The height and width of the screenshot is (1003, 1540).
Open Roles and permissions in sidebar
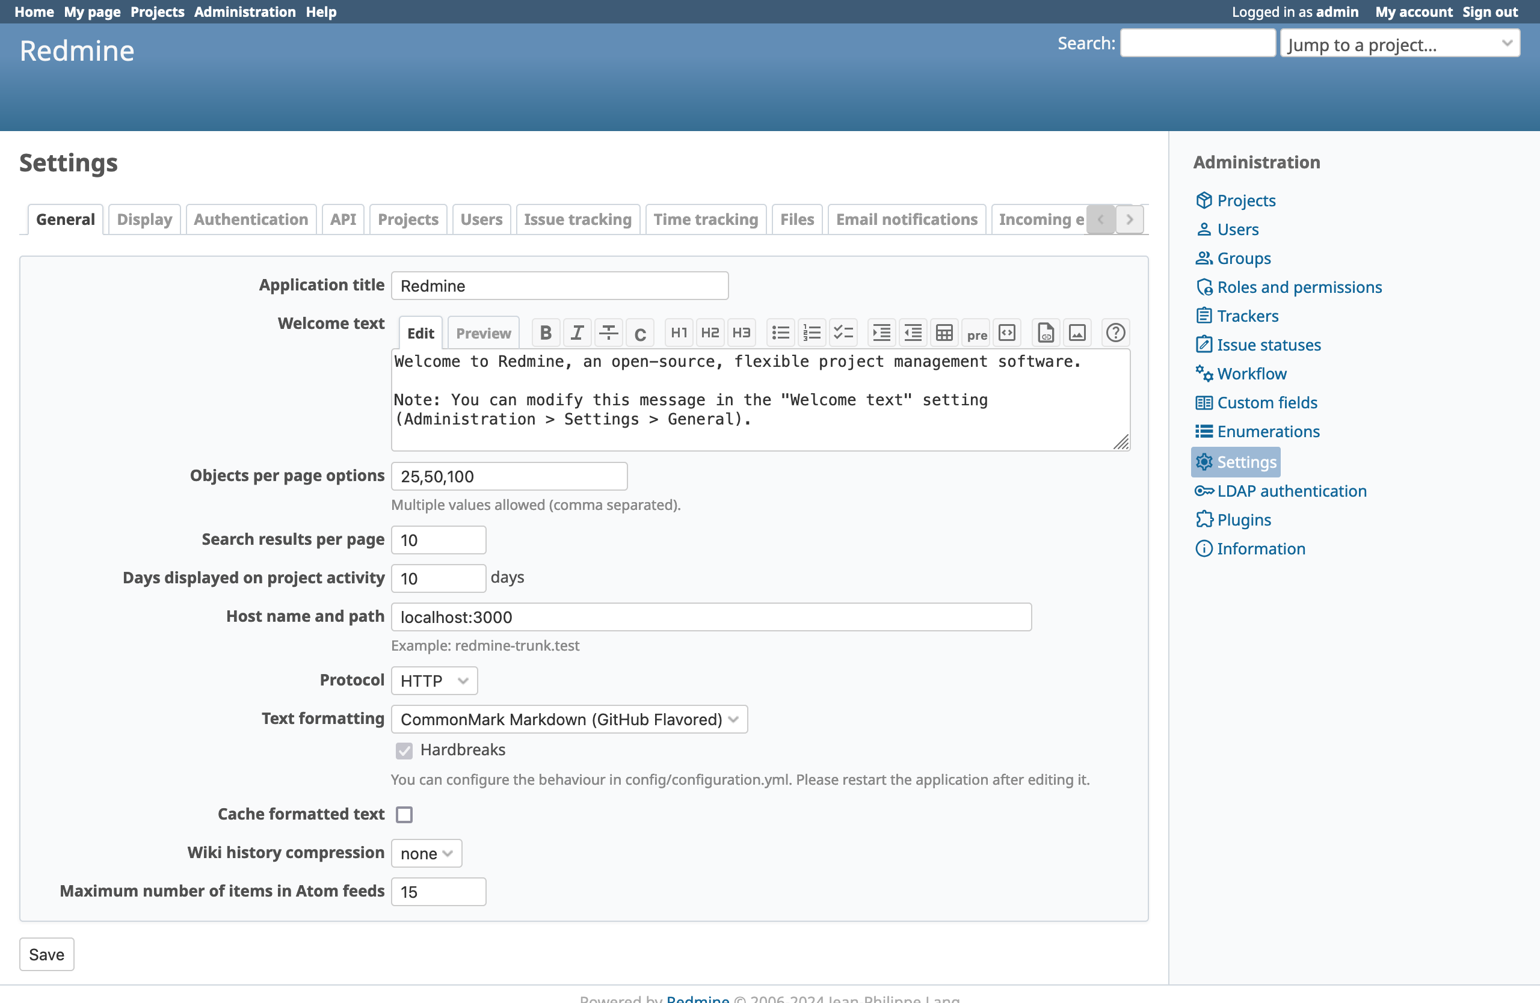point(1299,287)
